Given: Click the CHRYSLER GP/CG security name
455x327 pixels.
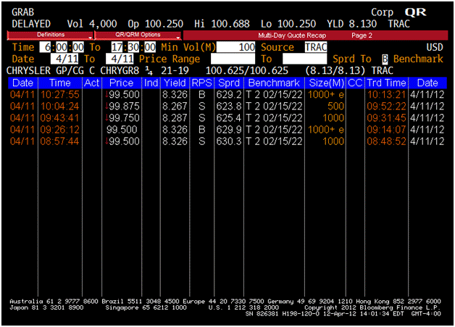Looking at the screenshot, I should point(45,70).
